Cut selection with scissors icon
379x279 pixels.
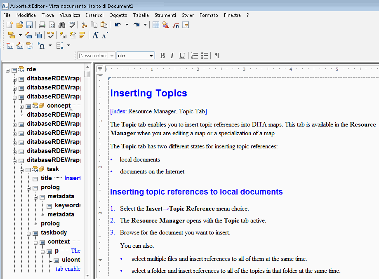[84, 25]
